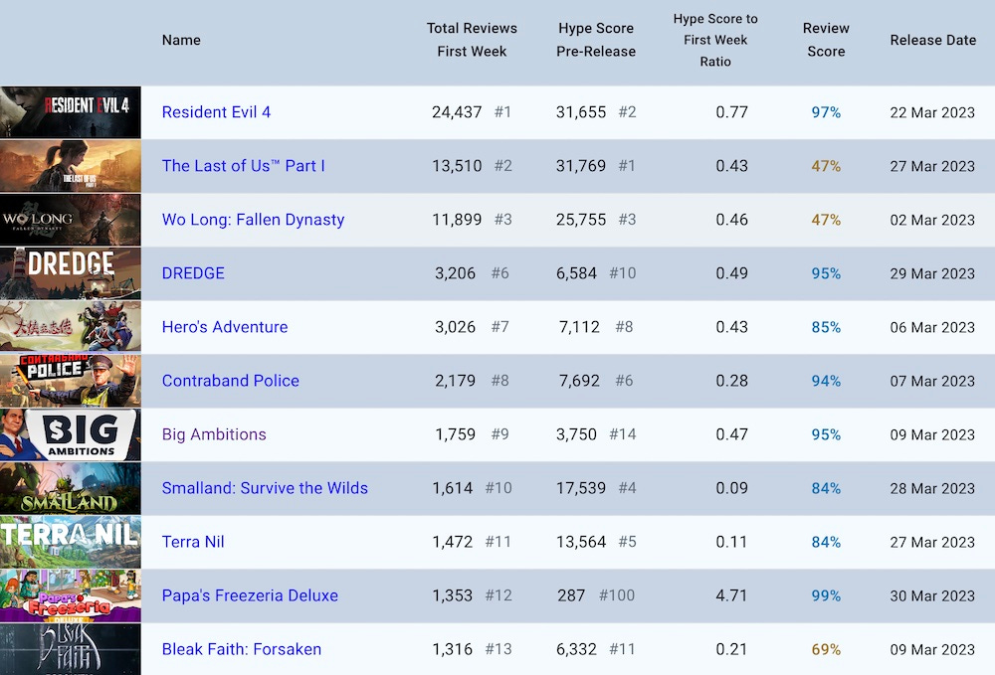Open the Resident Evil 4 game page
Image resolution: width=995 pixels, height=675 pixels.
tap(216, 112)
